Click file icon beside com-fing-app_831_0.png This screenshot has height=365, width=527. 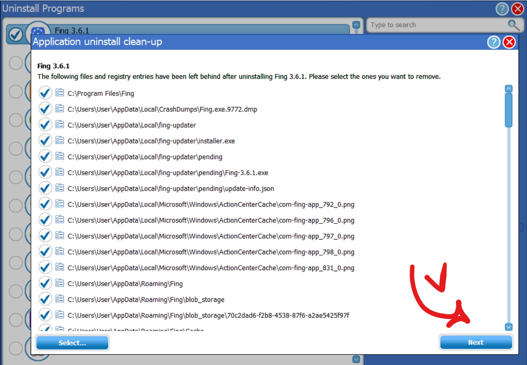pyautogui.click(x=60, y=267)
